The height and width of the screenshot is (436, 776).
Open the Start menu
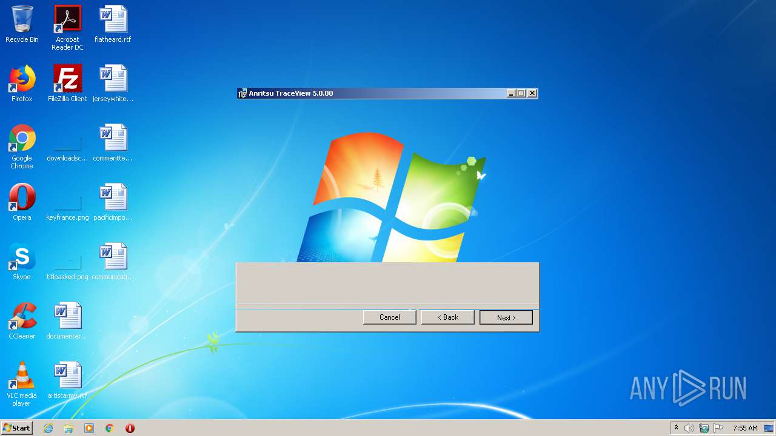[x=17, y=428]
